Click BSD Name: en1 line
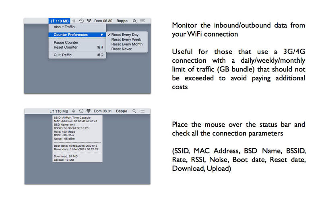The height and width of the screenshot is (201, 322). pos(64,125)
